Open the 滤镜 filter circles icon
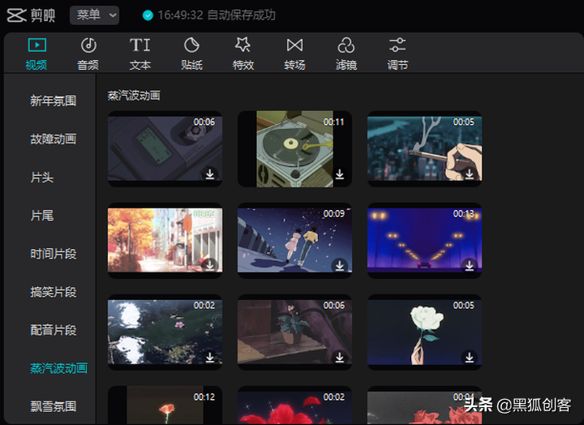Image resolution: width=584 pixels, height=425 pixels. pyautogui.click(x=346, y=45)
